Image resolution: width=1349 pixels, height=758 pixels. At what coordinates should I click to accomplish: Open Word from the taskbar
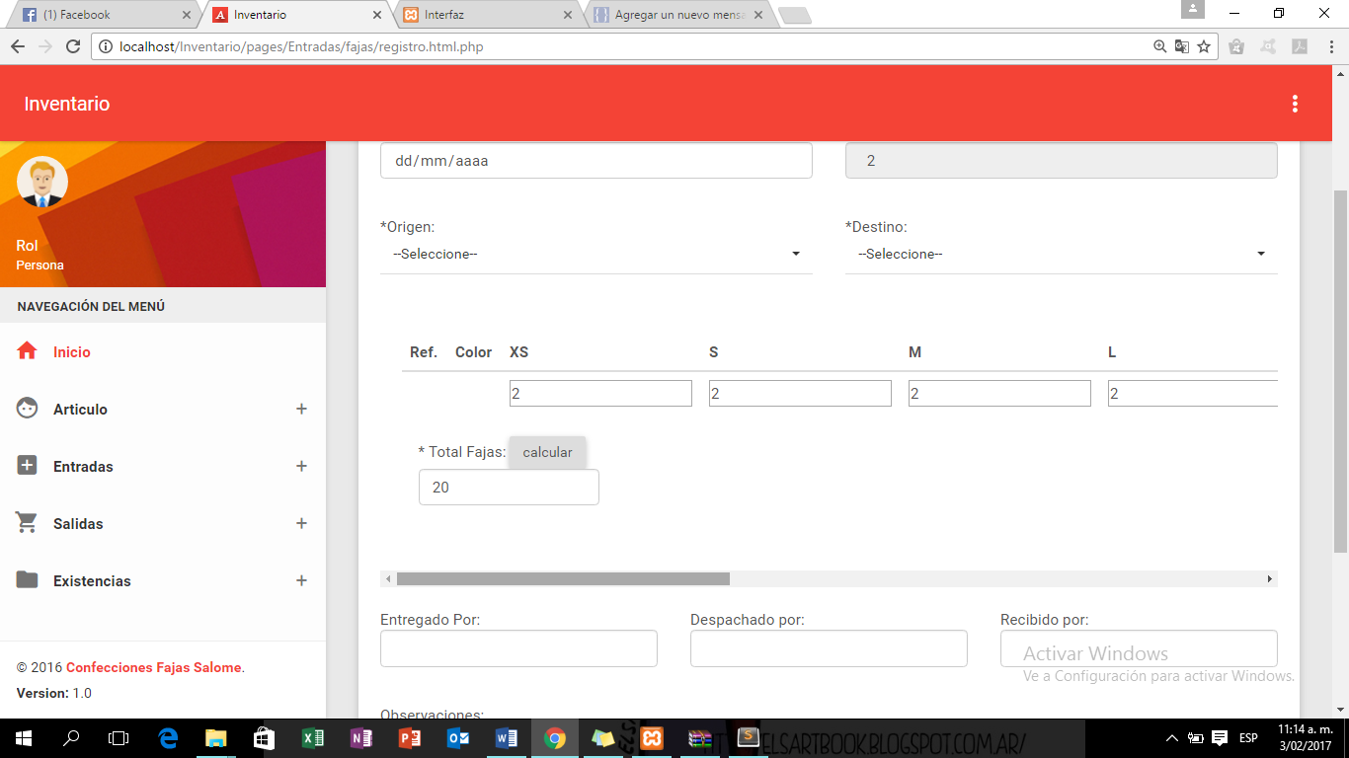506,738
